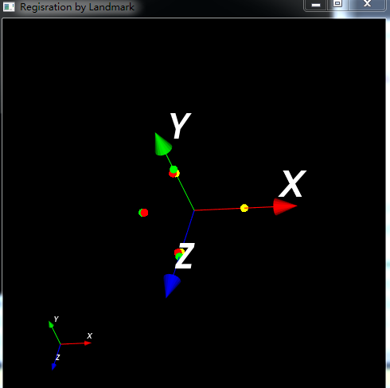Select the red landmark sphere beside the Z label
Viewport: 390px width, 388px height.
pos(177,252)
